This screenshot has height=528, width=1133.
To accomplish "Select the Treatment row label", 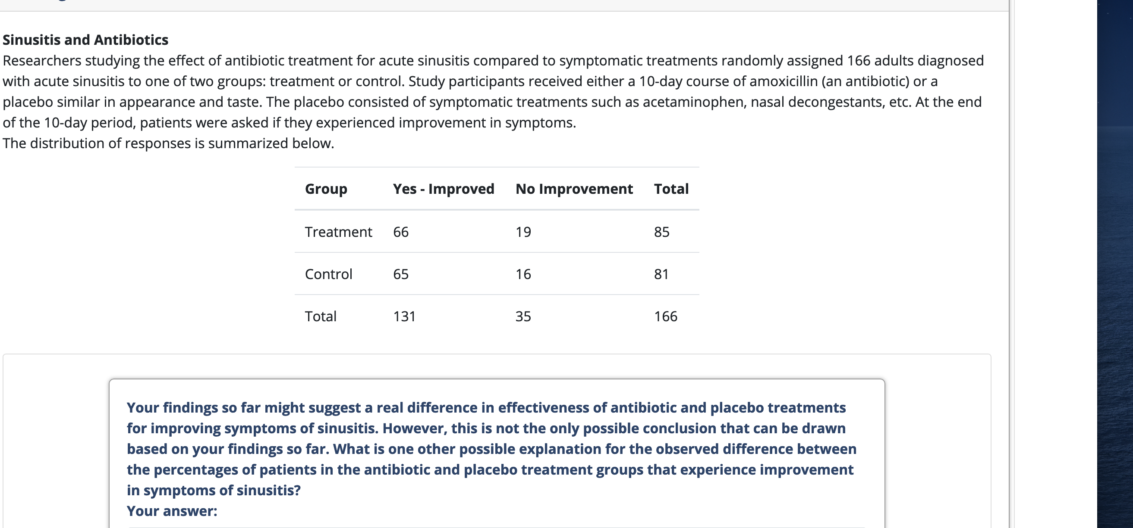I will click(x=338, y=232).
